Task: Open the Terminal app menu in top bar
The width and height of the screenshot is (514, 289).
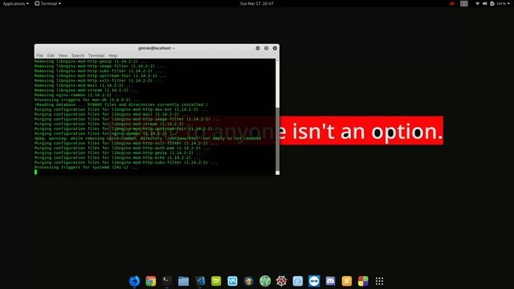Action: pyautogui.click(x=48, y=3)
